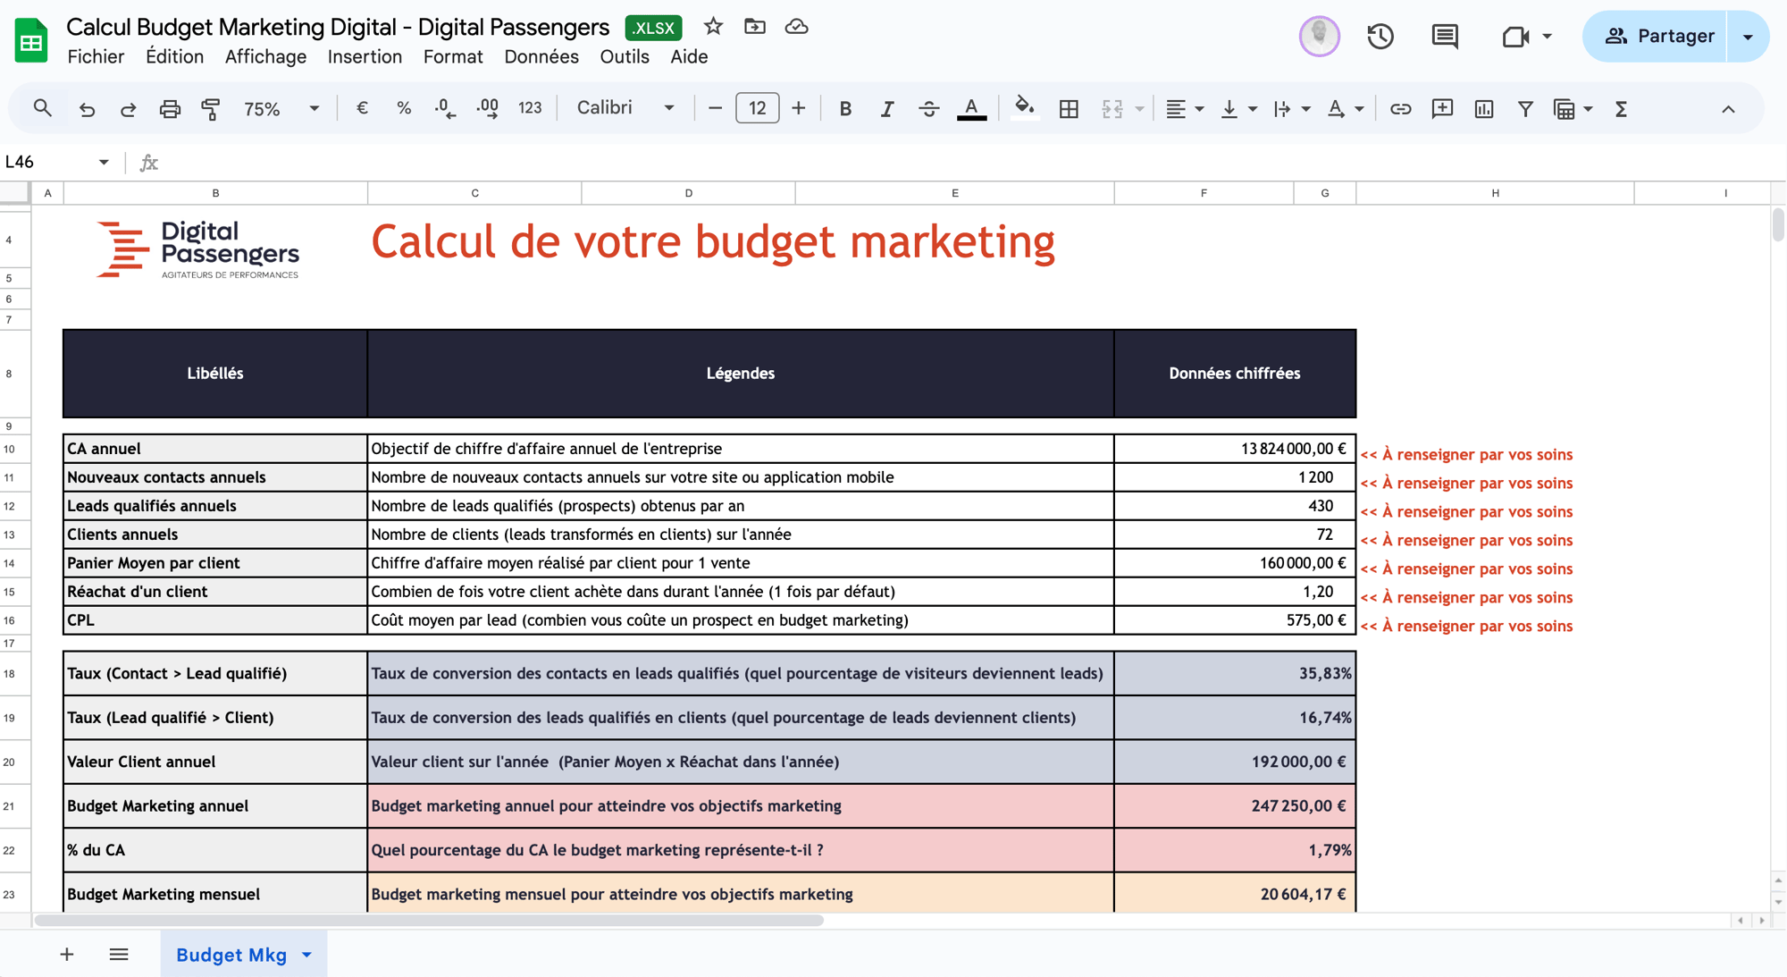Click the search menus magnifier icon
The height and width of the screenshot is (977, 1787).
click(42, 108)
